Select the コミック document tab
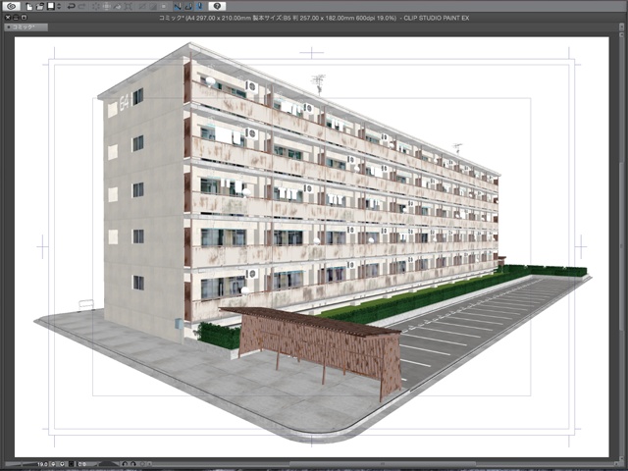Viewport: 628px width, 471px height. [26, 26]
